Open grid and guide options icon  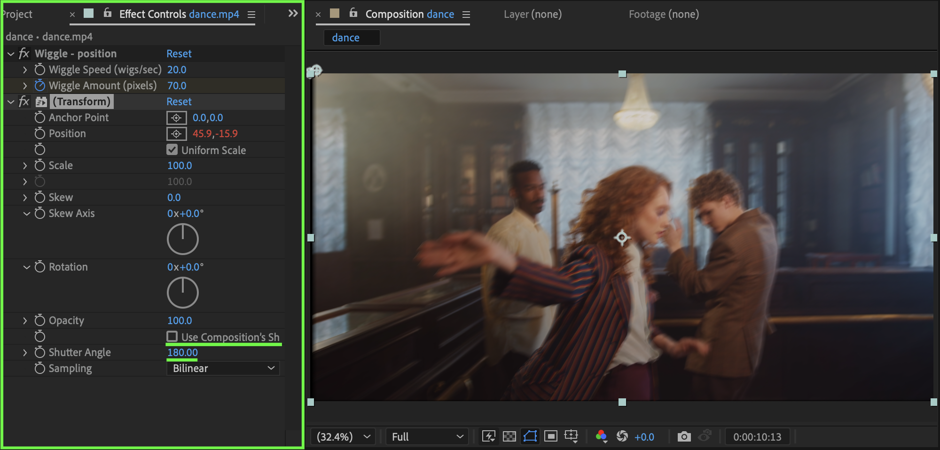pyautogui.click(x=572, y=436)
